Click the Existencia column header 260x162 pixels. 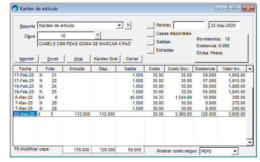[205, 69]
